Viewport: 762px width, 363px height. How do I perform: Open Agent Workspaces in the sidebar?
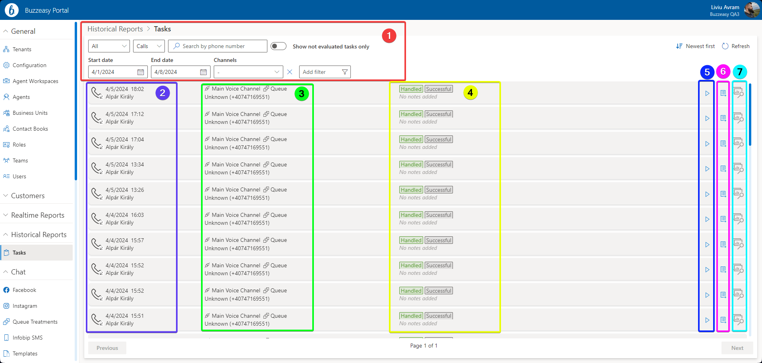35,81
